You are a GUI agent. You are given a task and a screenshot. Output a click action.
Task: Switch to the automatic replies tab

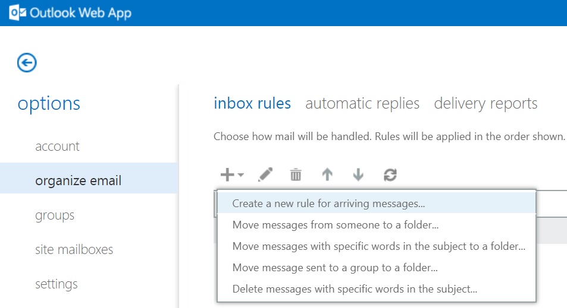(362, 103)
